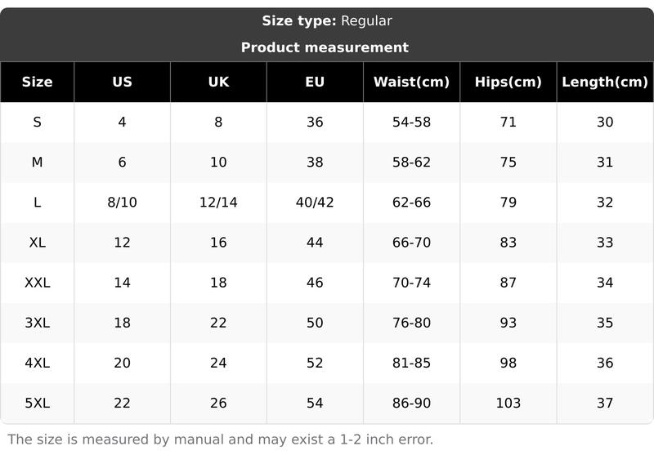654x455 pixels.
Task: Select the XXL size row label
Action: click(x=37, y=283)
